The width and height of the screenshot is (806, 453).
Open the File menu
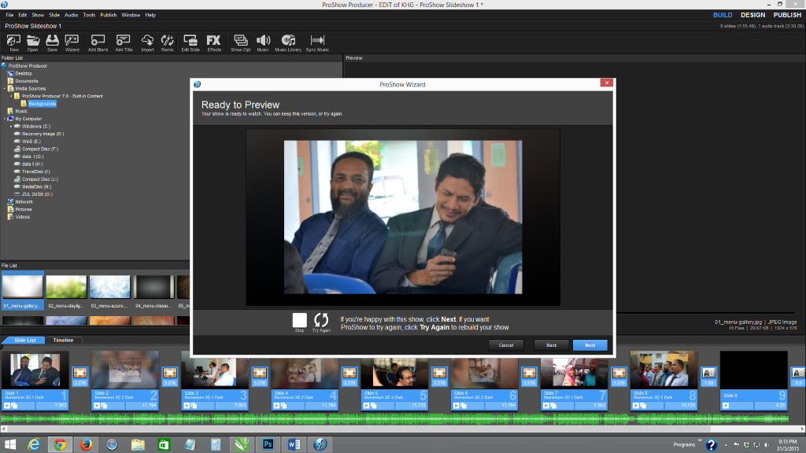(9, 15)
